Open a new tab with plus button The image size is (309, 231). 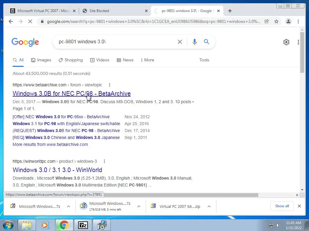click(x=230, y=11)
